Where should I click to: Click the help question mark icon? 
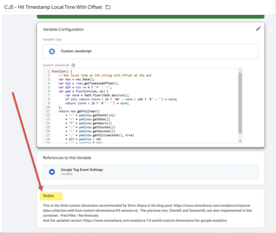coord(73,65)
